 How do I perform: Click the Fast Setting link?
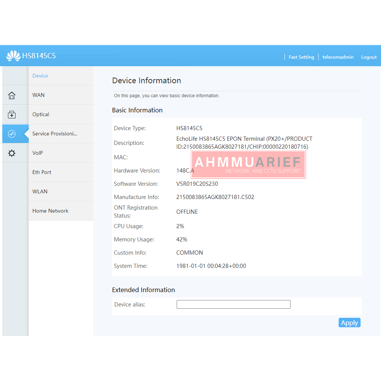pyautogui.click(x=301, y=57)
